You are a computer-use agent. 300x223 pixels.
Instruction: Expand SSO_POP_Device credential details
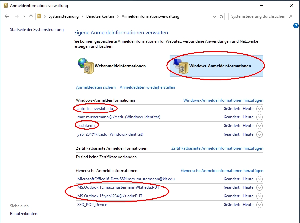tap(259, 205)
